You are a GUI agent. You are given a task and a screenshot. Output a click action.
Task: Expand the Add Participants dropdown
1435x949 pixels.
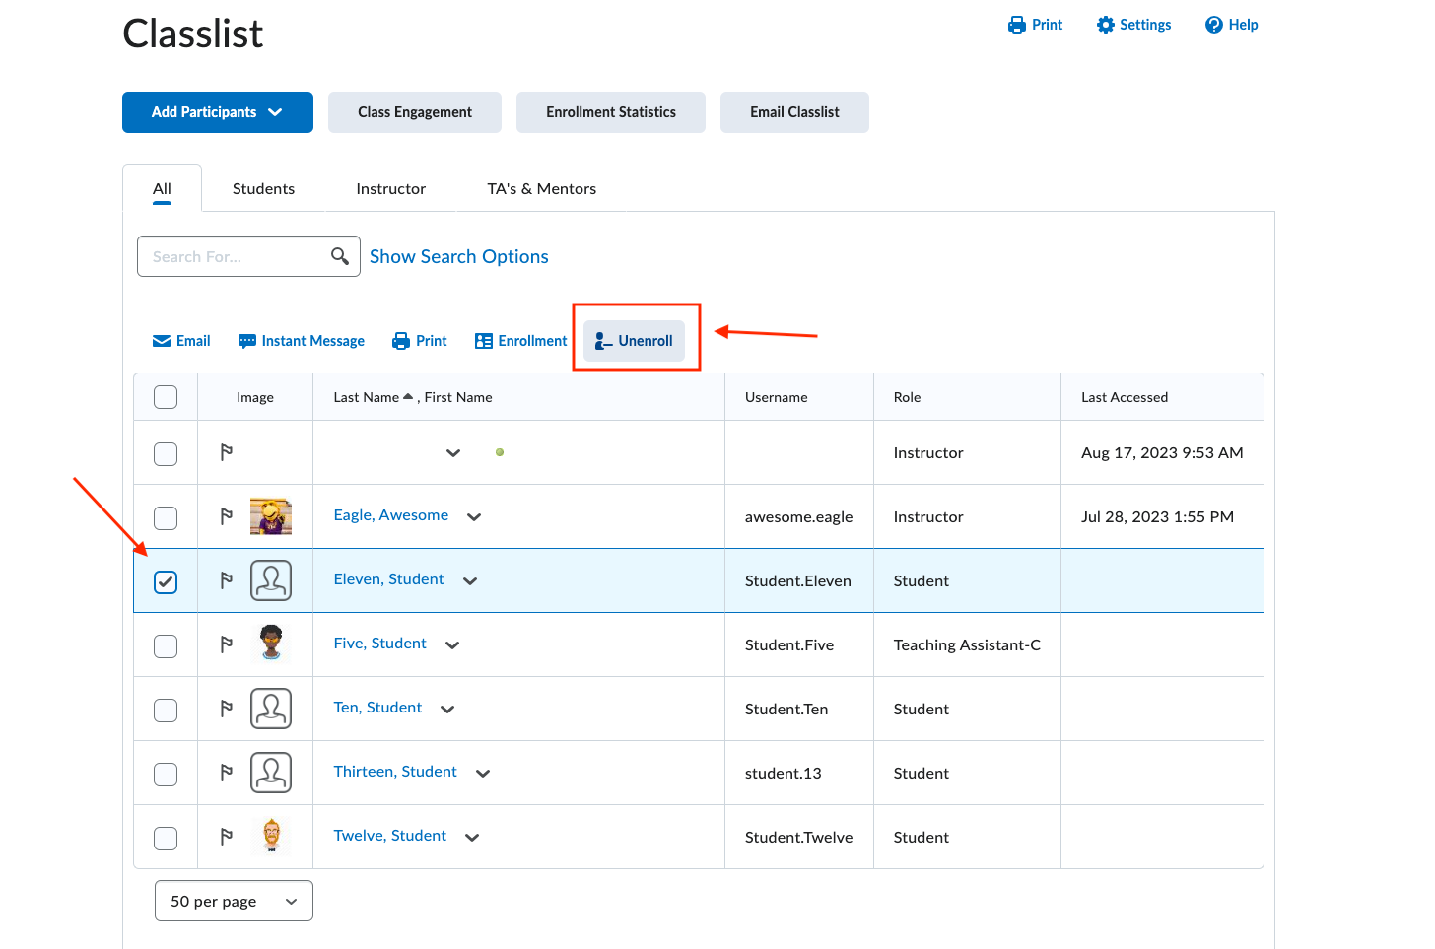(218, 112)
